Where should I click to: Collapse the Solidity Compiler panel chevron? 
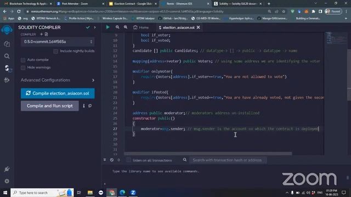95,27
